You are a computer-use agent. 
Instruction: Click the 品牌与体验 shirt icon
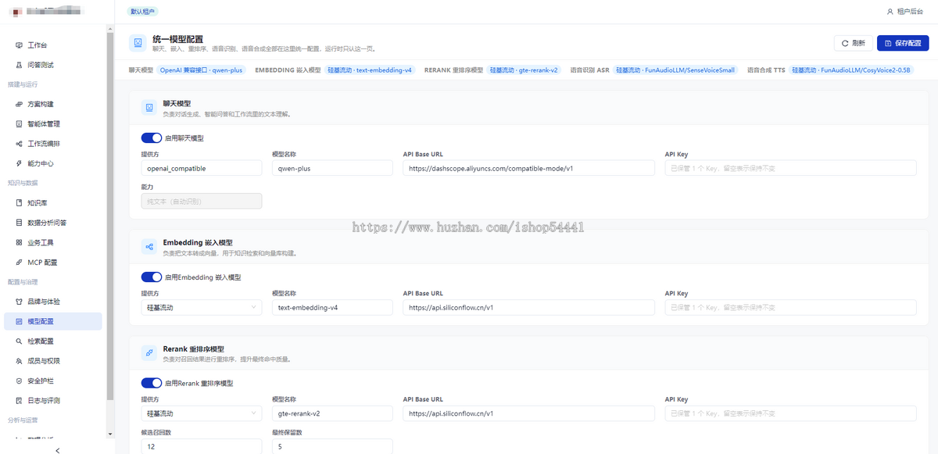(x=20, y=302)
